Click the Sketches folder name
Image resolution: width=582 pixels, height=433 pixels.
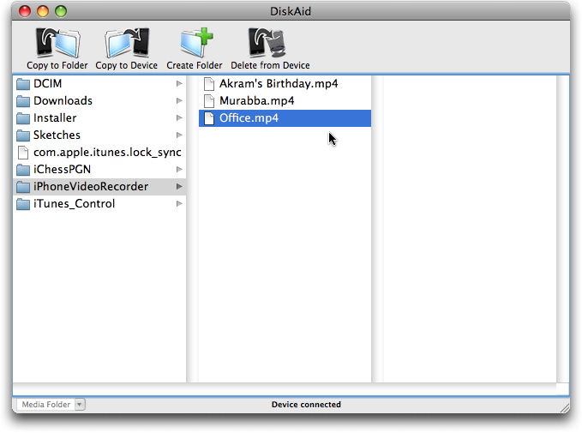pyautogui.click(x=57, y=135)
